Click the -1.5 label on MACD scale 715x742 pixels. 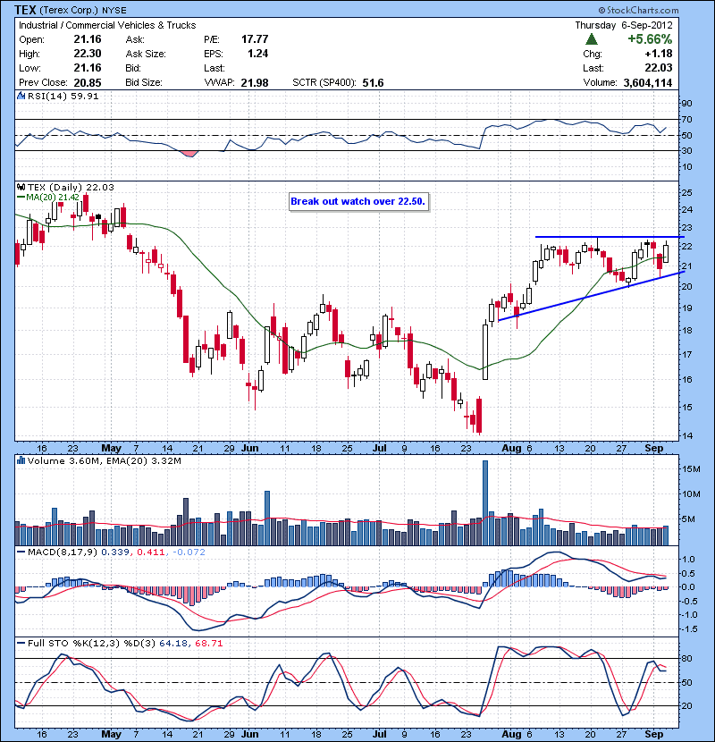click(x=690, y=628)
